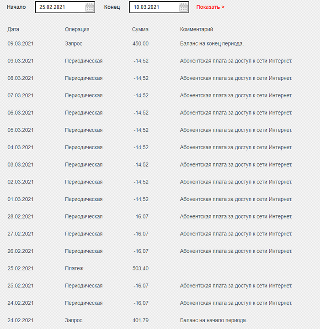This screenshot has height=329, width=320.
Task: Click the -16,07 amount for 26.02.2021
Action: [141, 251]
